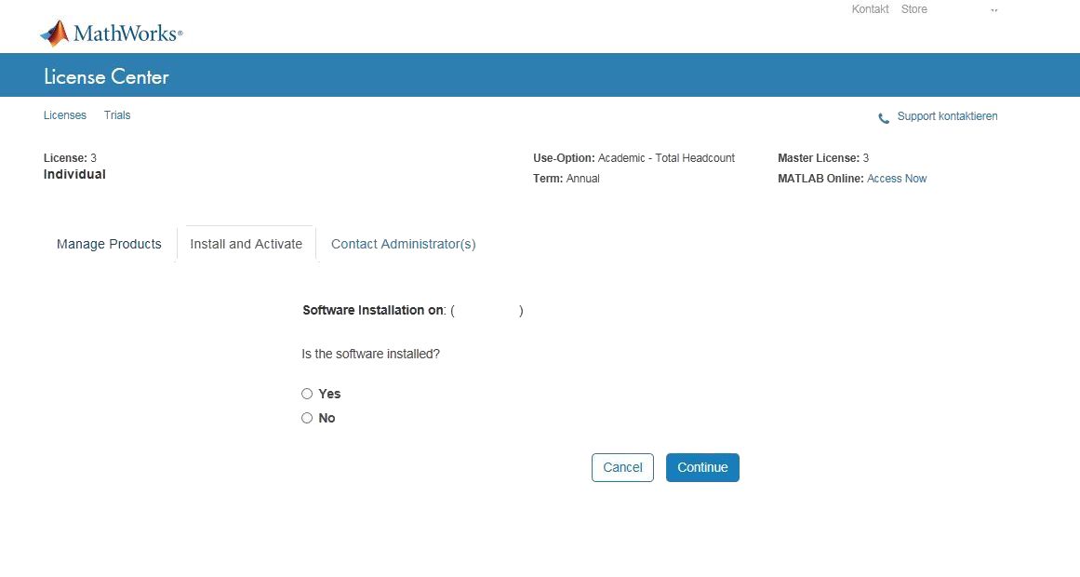This screenshot has width=1080, height=577.
Task: Click the Individual license label
Action: pos(74,174)
